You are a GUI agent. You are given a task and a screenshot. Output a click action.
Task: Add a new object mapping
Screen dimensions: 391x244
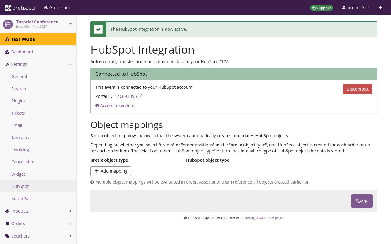(x=111, y=171)
